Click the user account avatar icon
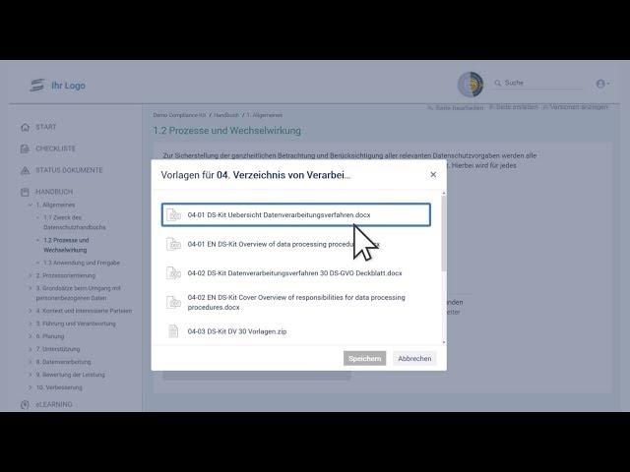The width and height of the screenshot is (630, 472). click(x=600, y=84)
